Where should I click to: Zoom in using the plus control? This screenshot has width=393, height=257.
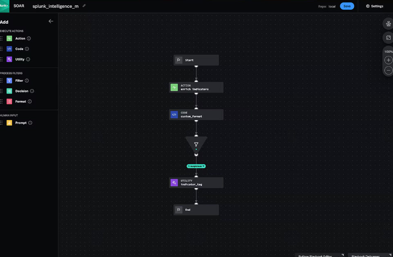pos(388,60)
